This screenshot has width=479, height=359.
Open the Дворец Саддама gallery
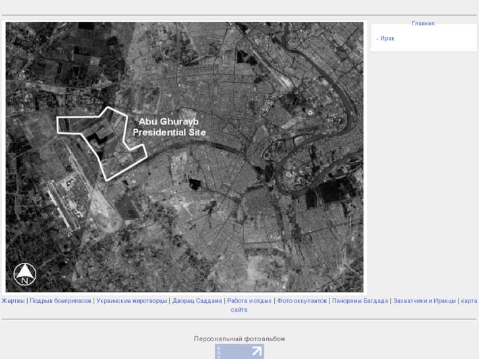pos(197,301)
